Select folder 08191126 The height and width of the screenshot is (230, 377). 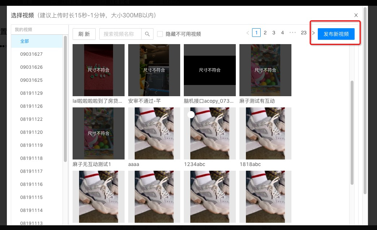pos(37,106)
